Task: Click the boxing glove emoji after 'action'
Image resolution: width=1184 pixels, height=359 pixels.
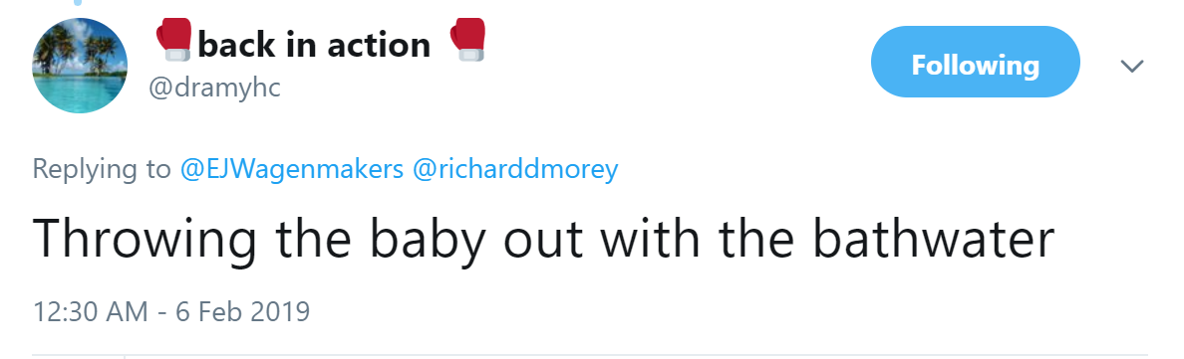Action: [x=467, y=41]
